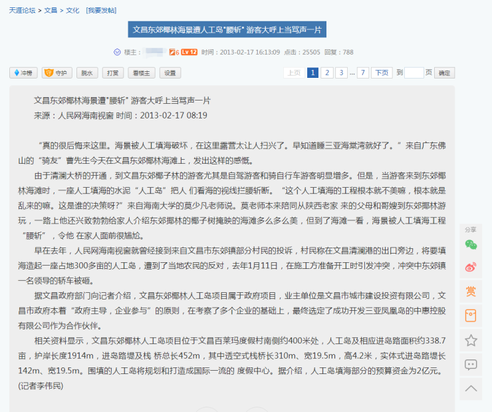Click the 回复：788 count
This screenshot has width=492, height=412.
pyautogui.click(x=339, y=52)
